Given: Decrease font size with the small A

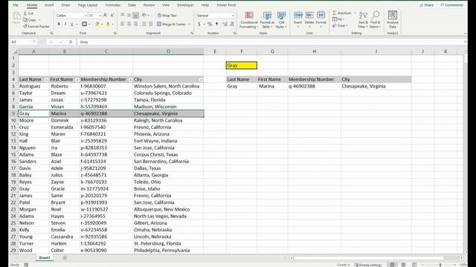Looking at the screenshot, I should [112, 15].
